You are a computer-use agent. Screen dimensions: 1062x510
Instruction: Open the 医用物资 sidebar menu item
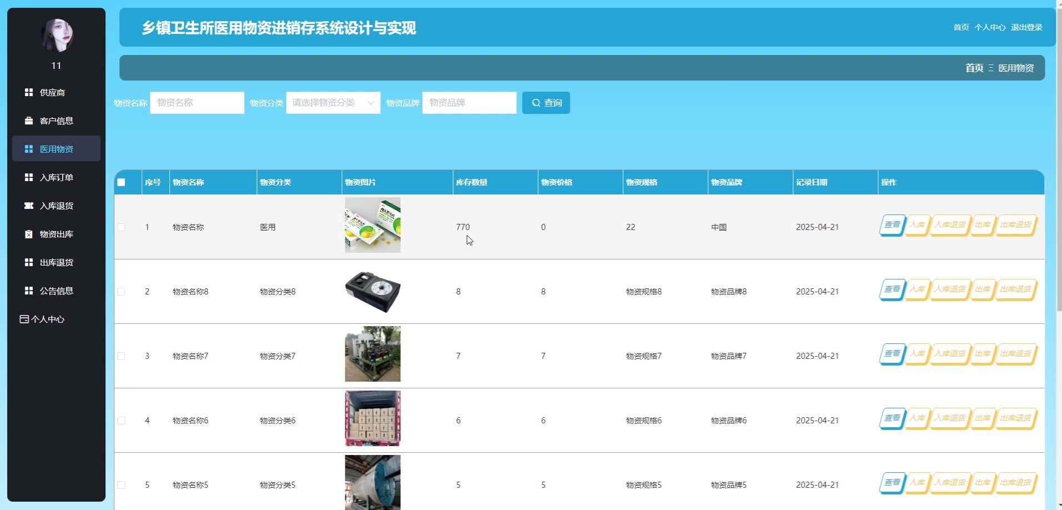tap(56, 149)
